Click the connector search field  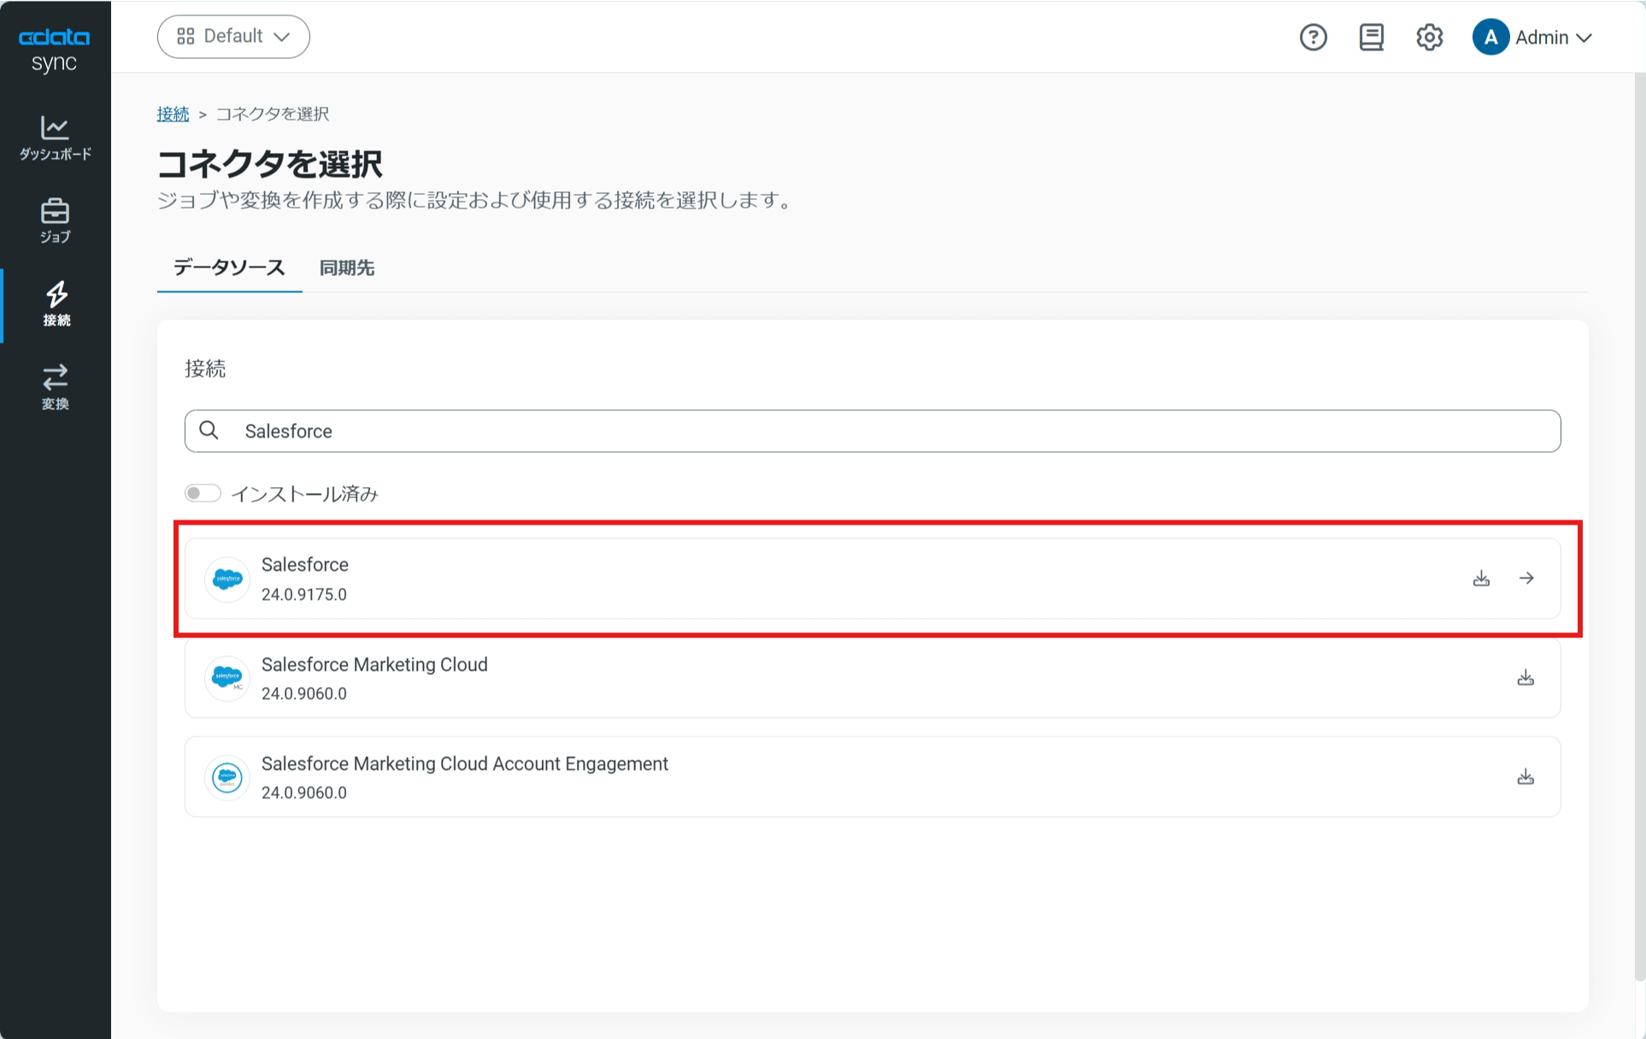point(873,431)
